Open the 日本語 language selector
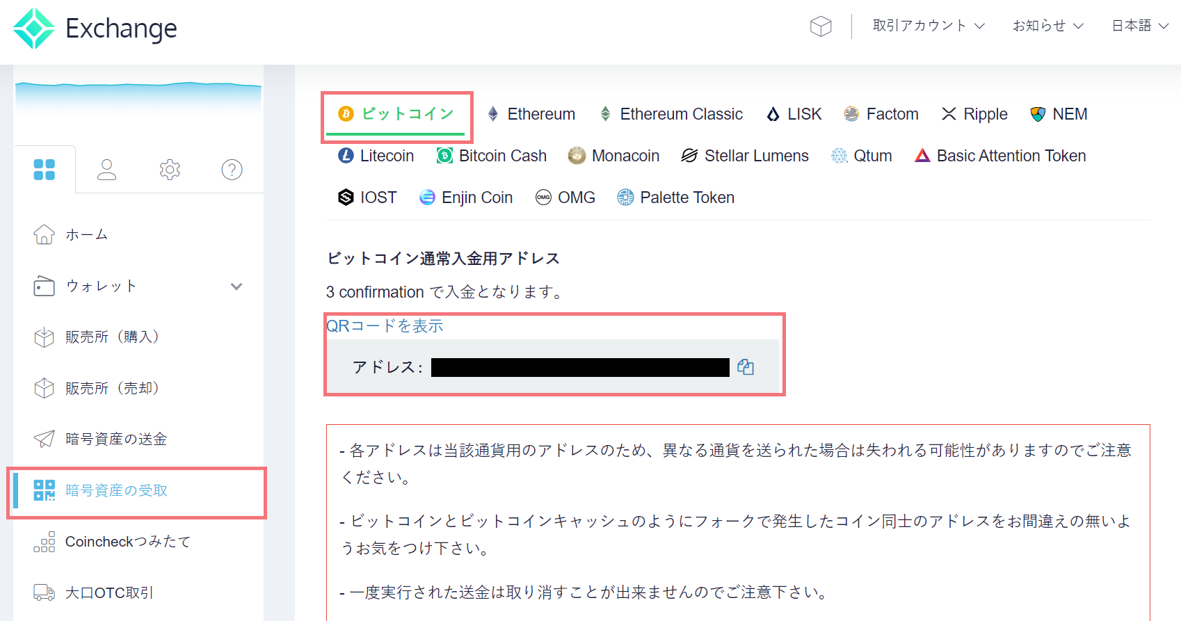 pyautogui.click(x=1140, y=26)
